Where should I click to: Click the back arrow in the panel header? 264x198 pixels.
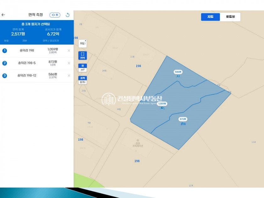pos(3,15)
